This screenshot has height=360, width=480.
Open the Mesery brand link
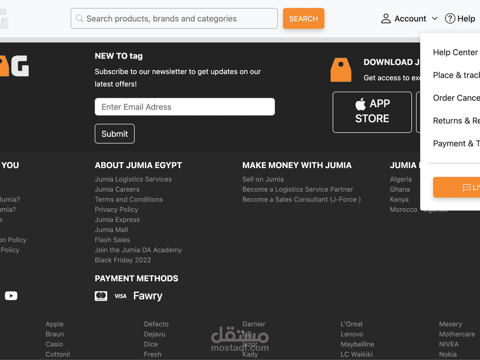(x=450, y=324)
